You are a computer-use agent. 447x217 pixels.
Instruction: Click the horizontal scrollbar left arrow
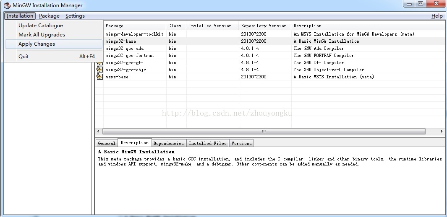point(98,132)
